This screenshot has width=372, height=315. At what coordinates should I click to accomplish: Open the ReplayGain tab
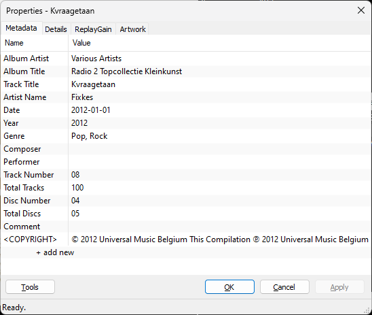click(93, 29)
